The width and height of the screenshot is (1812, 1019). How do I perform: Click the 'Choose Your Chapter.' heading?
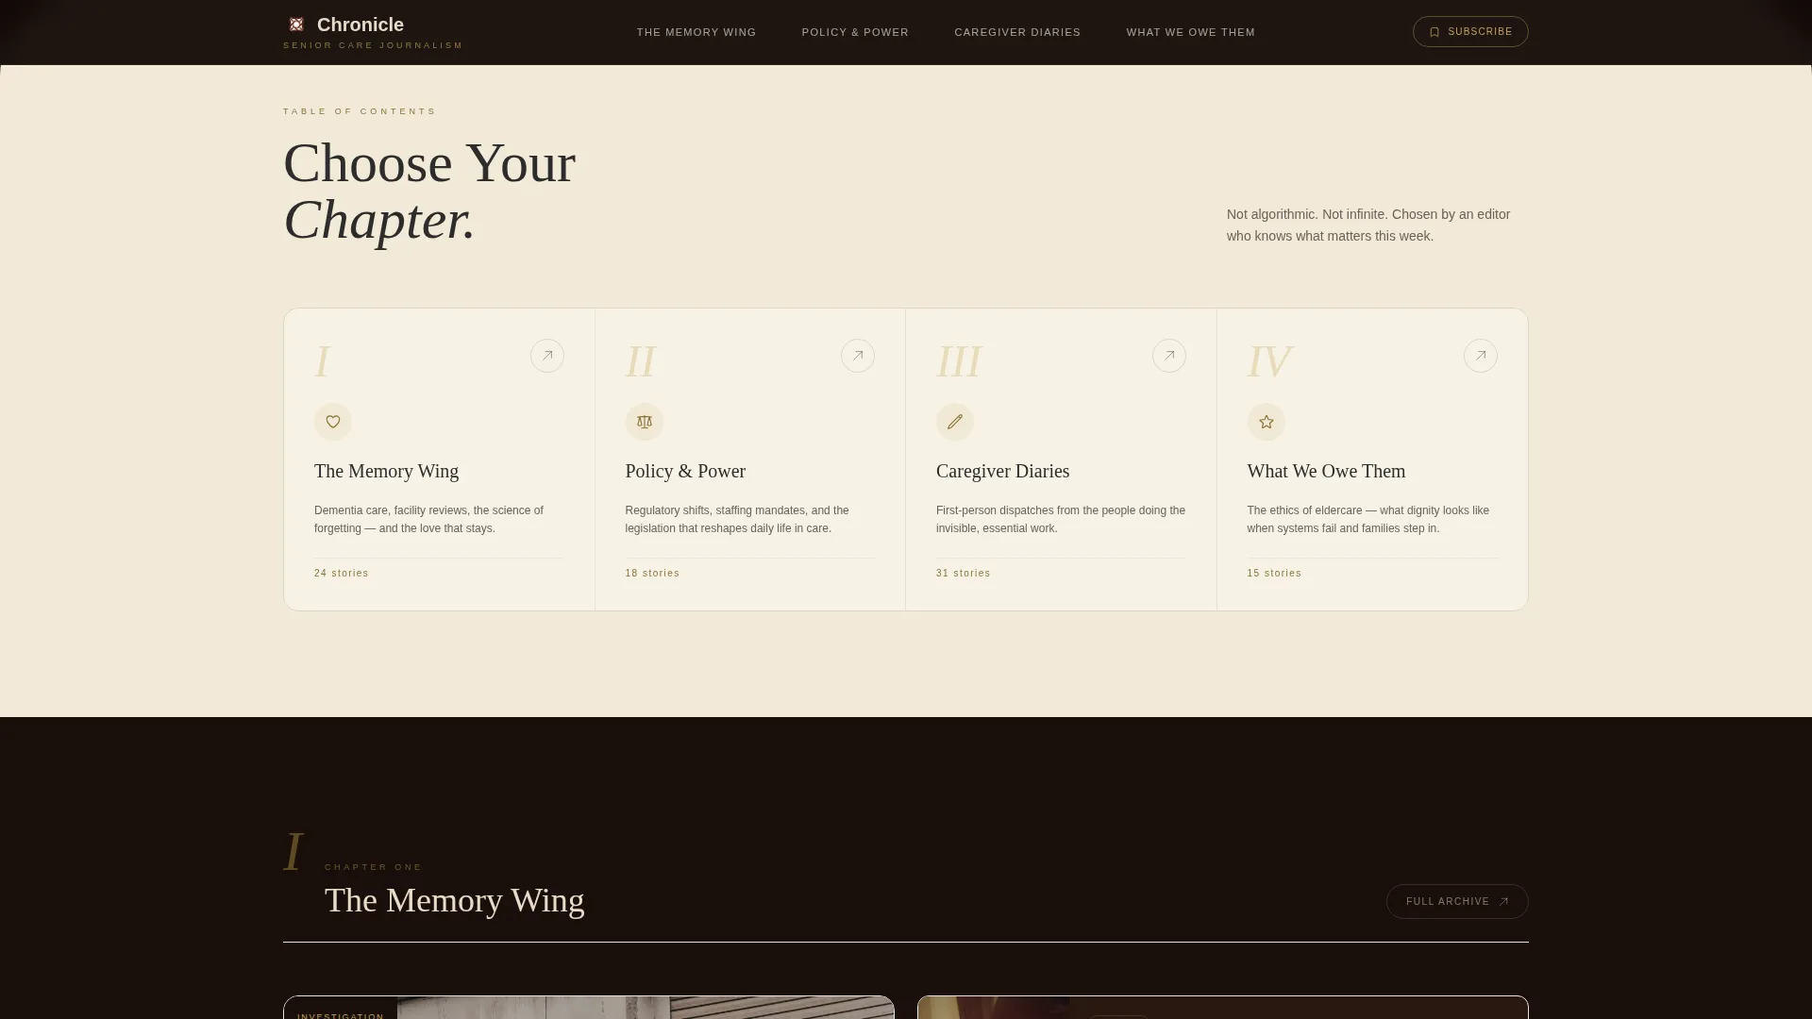tap(429, 192)
